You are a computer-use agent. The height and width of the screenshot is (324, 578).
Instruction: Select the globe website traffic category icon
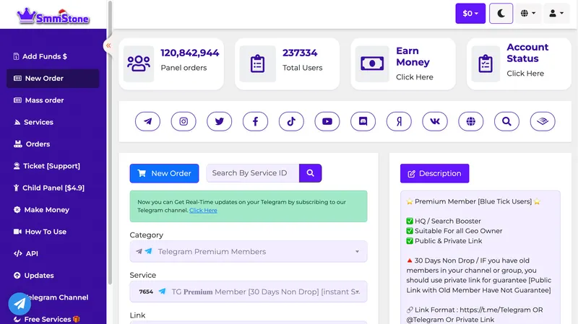coord(471,121)
